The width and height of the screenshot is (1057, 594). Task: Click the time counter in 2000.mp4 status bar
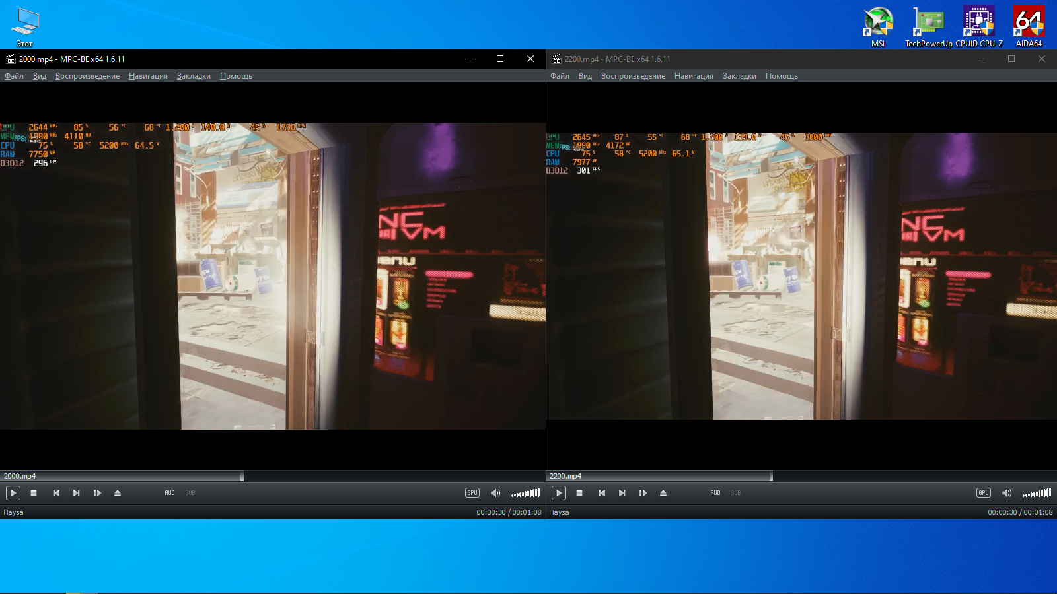pyautogui.click(x=509, y=512)
